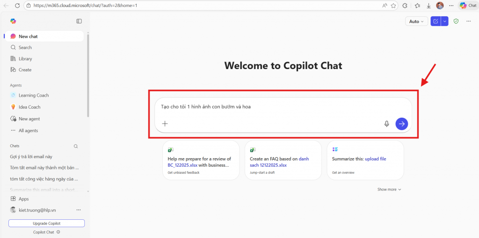Screen dimensions: 479x238
Task: Expand Show more suggestions
Action: click(x=389, y=189)
